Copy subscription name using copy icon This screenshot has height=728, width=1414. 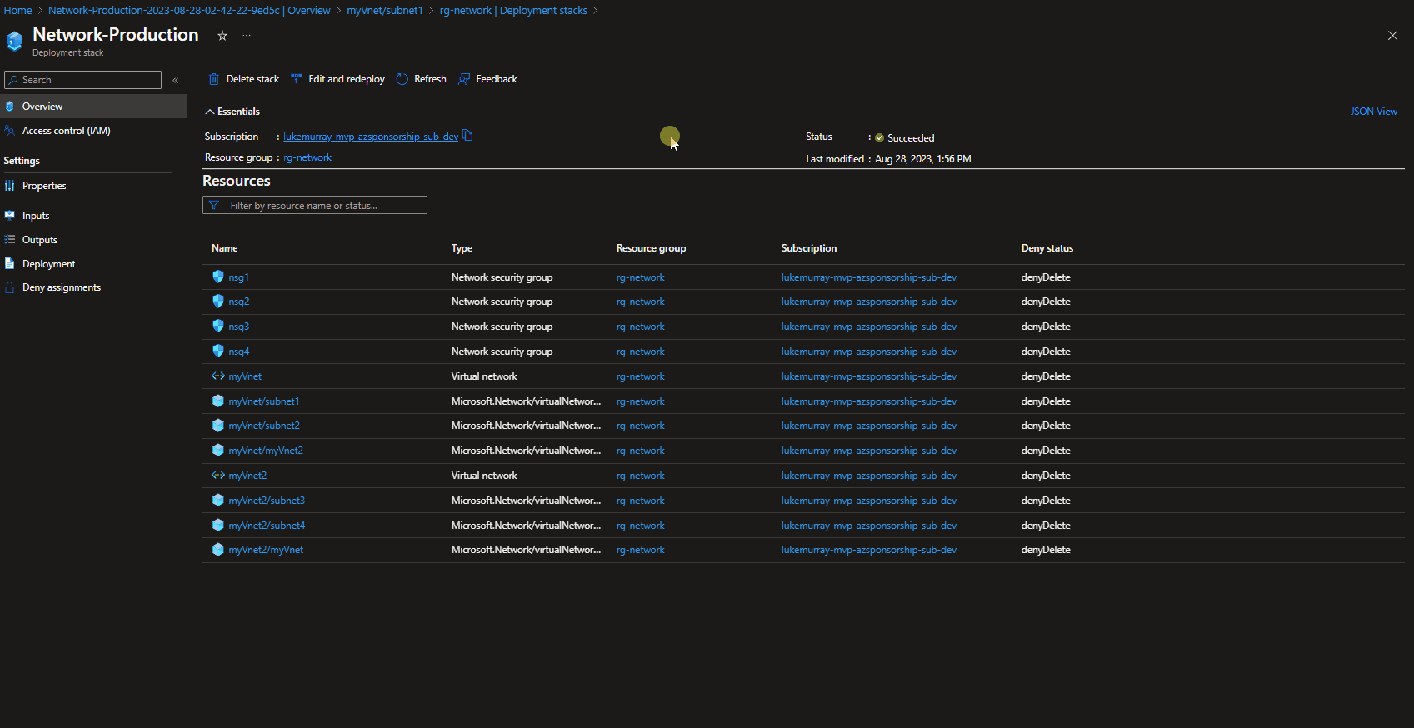[x=467, y=136]
